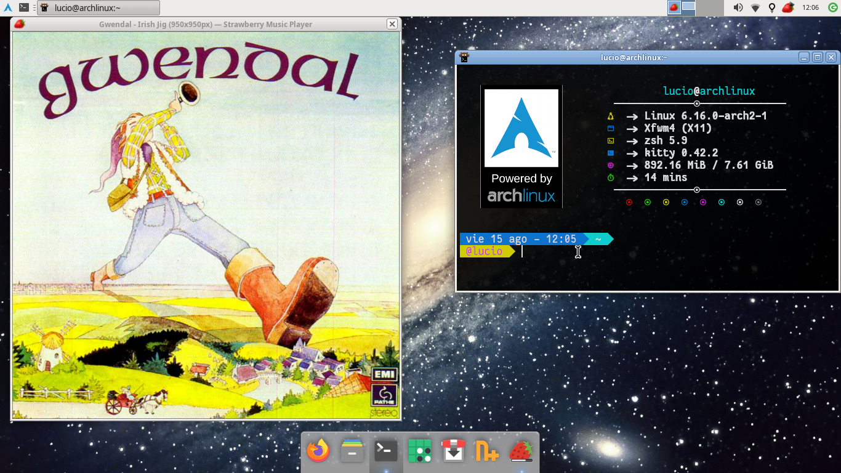Click the "Linux 6.16.0-arch2-1" kernel line

(x=706, y=116)
